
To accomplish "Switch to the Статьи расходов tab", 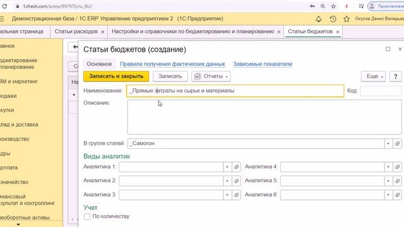I will coord(76,32).
